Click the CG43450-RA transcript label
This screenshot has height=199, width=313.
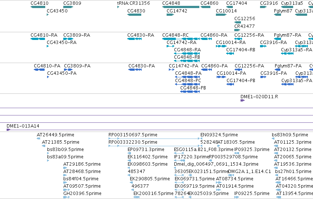[x=62, y=43]
